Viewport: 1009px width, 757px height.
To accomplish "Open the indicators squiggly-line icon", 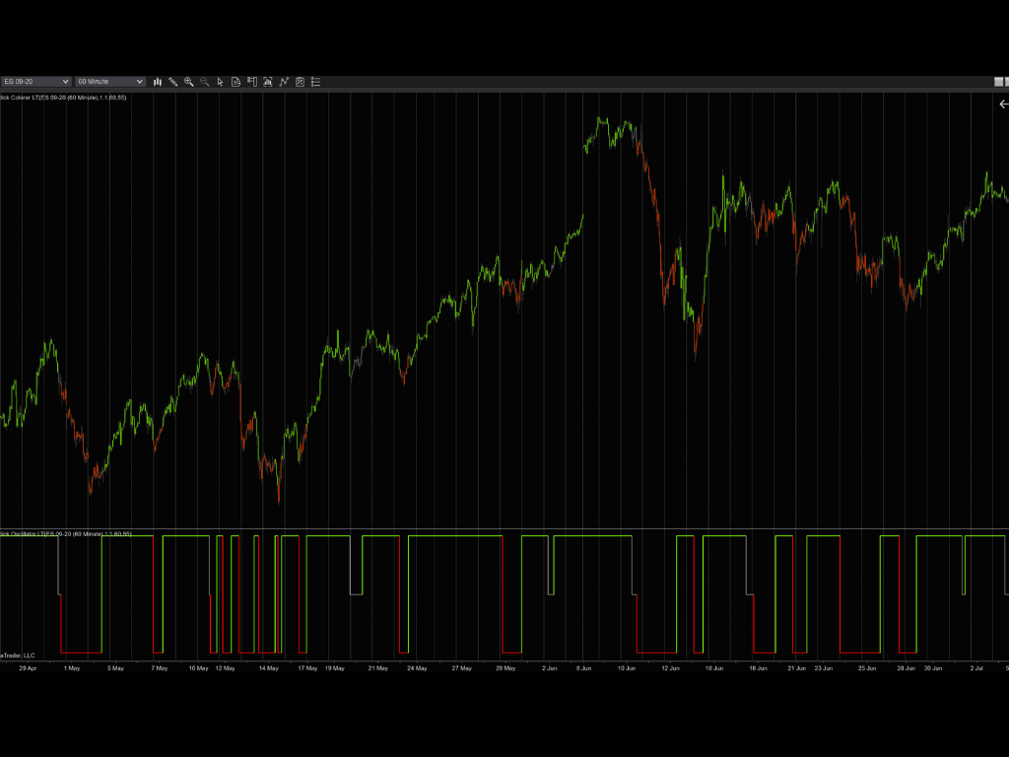I will coord(284,82).
